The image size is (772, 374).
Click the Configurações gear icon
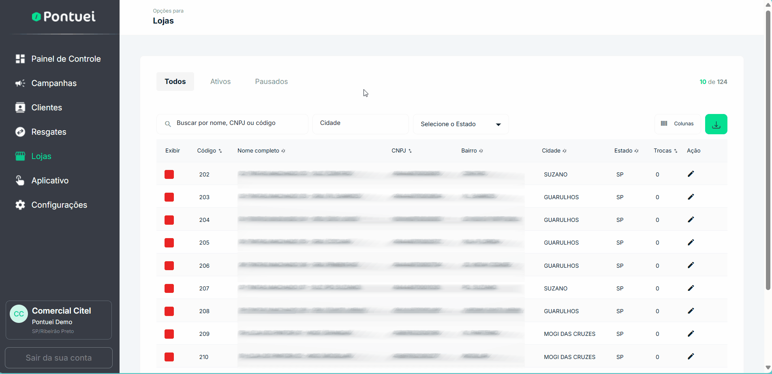[20, 205]
